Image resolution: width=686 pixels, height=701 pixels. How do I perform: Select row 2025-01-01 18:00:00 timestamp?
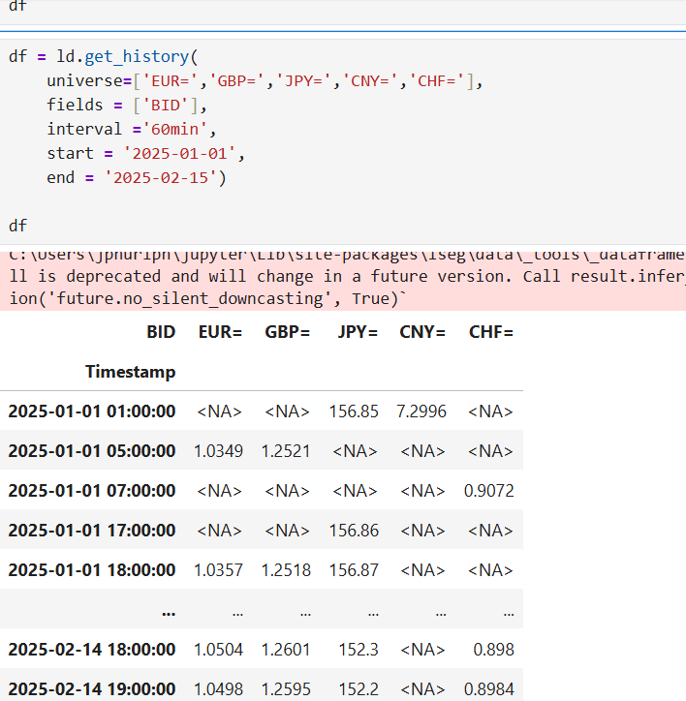(92, 570)
